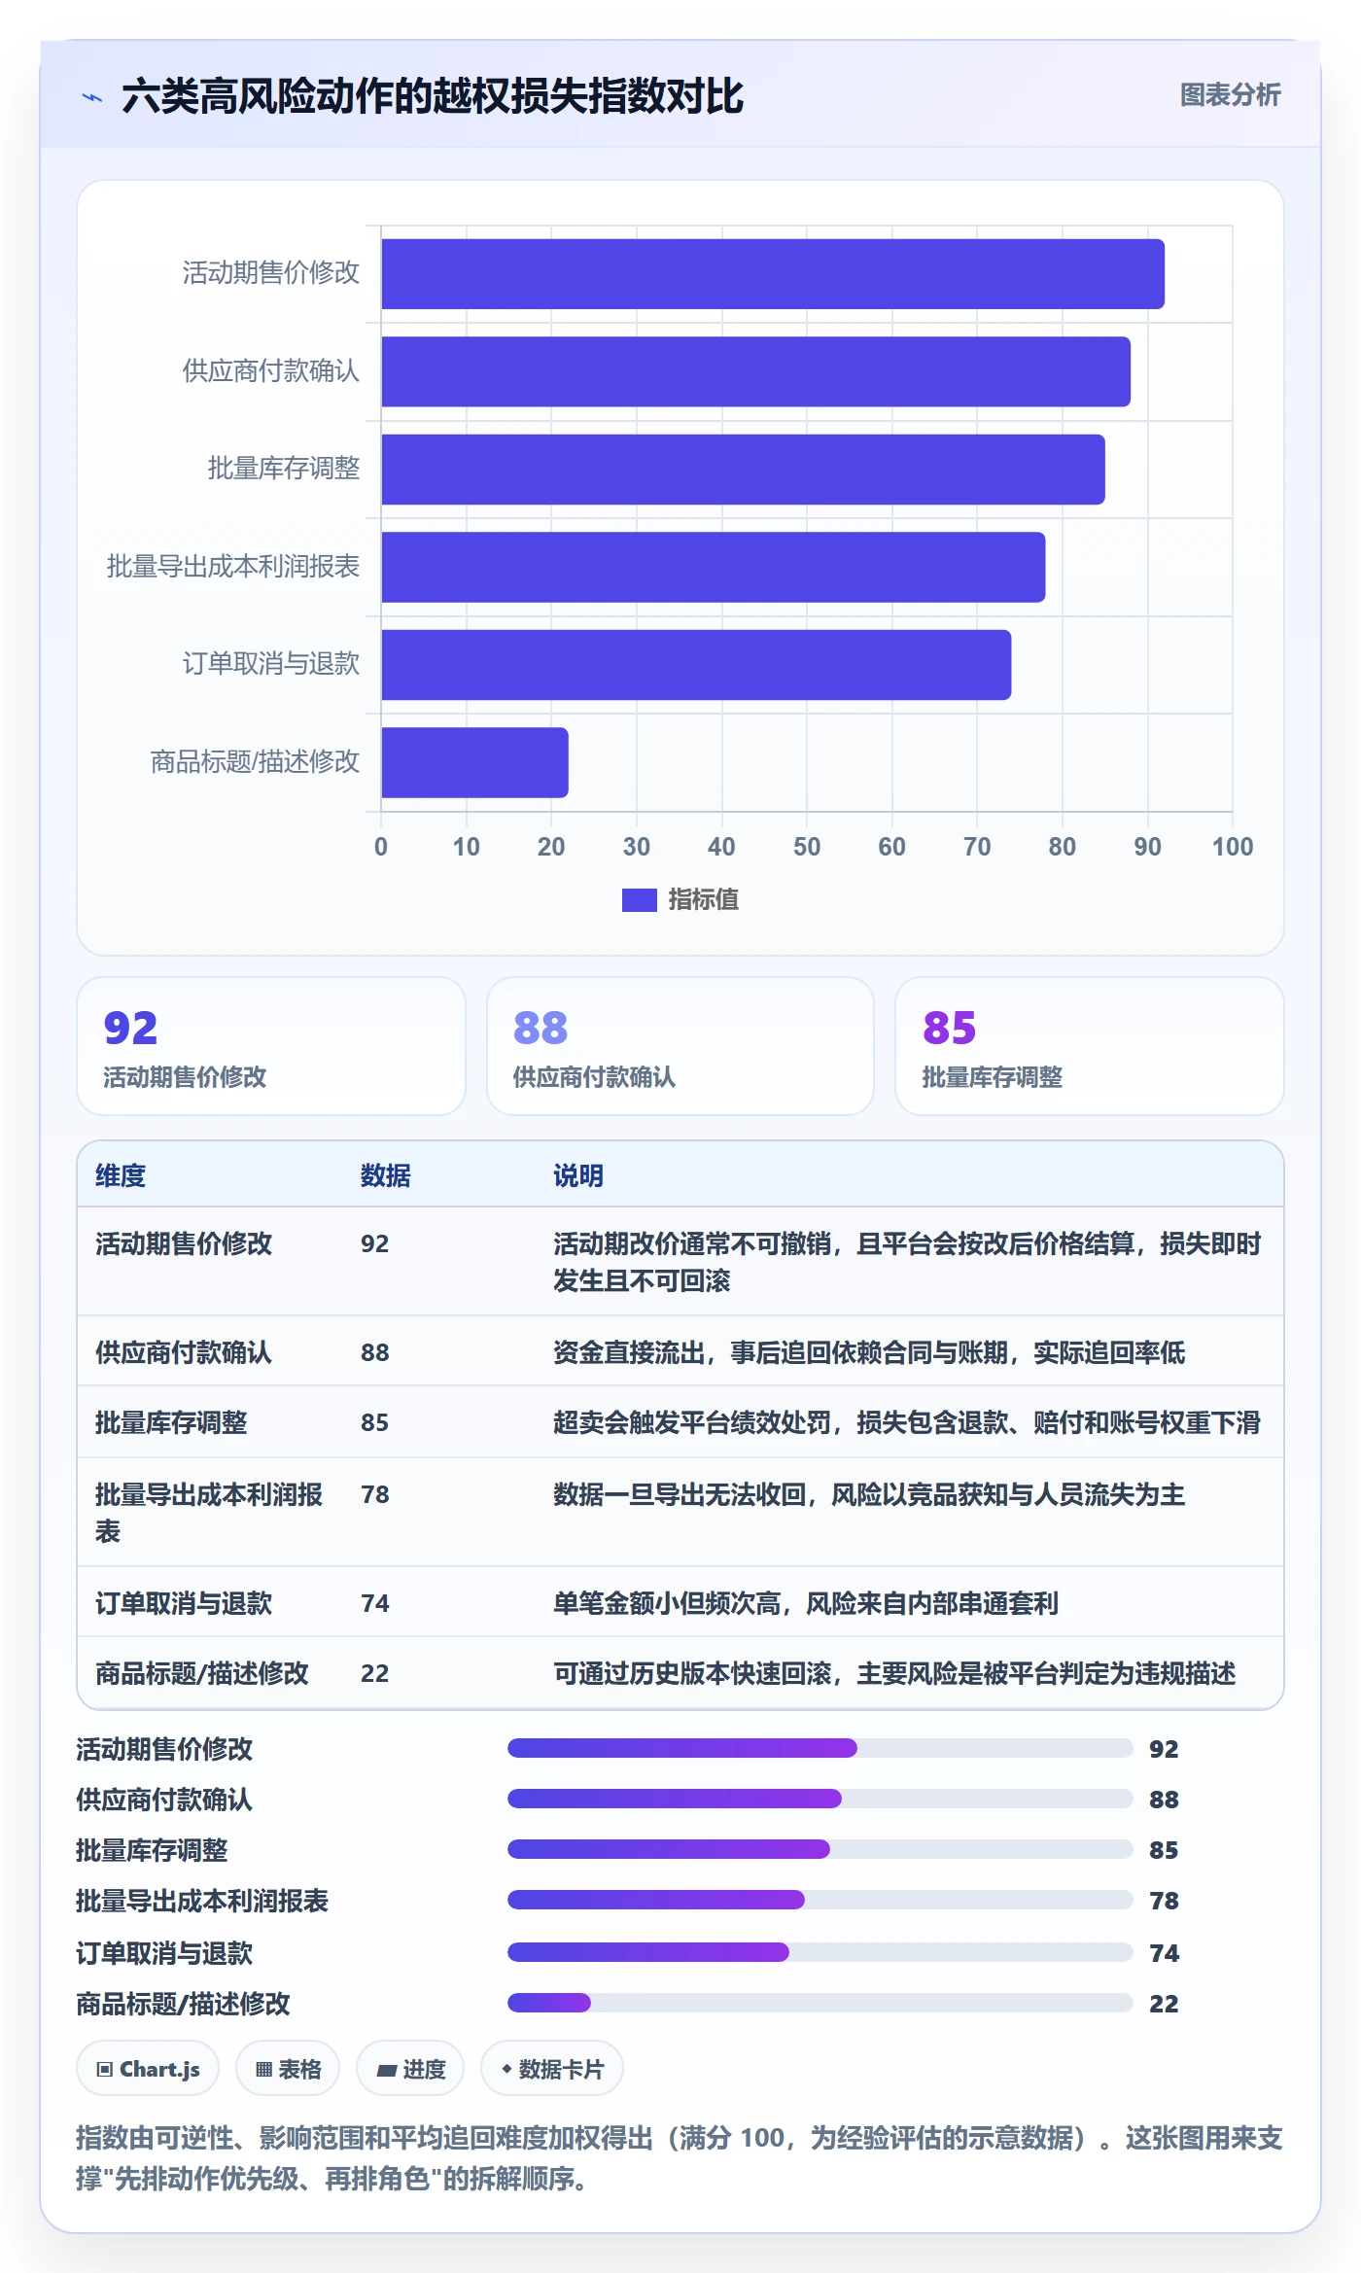Select the 订单取消与退款 table row name
The height and width of the screenshot is (2273, 1361).
click(x=184, y=1603)
